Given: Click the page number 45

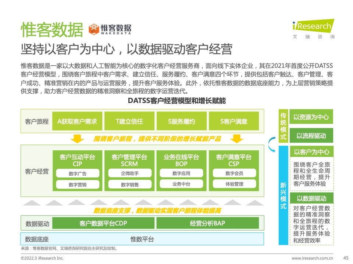Looking at the screenshot, I should pyautogui.click(x=346, y=258).
